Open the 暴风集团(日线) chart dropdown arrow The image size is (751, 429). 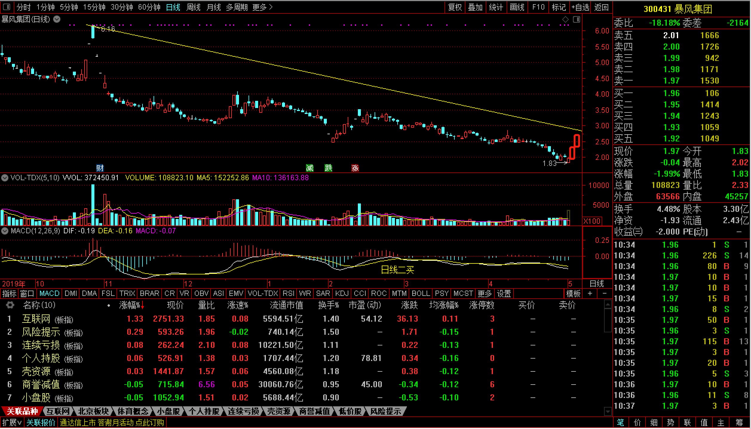(57, 19)
